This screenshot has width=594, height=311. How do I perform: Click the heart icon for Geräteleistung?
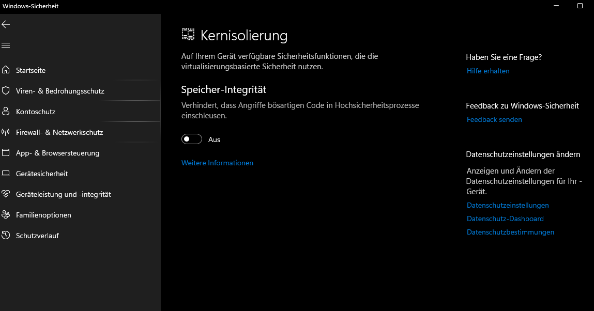[6, 194]
